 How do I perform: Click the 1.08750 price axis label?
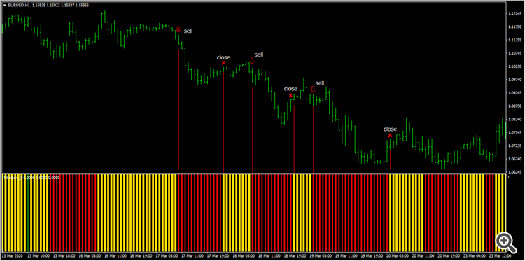pos(516,106)
